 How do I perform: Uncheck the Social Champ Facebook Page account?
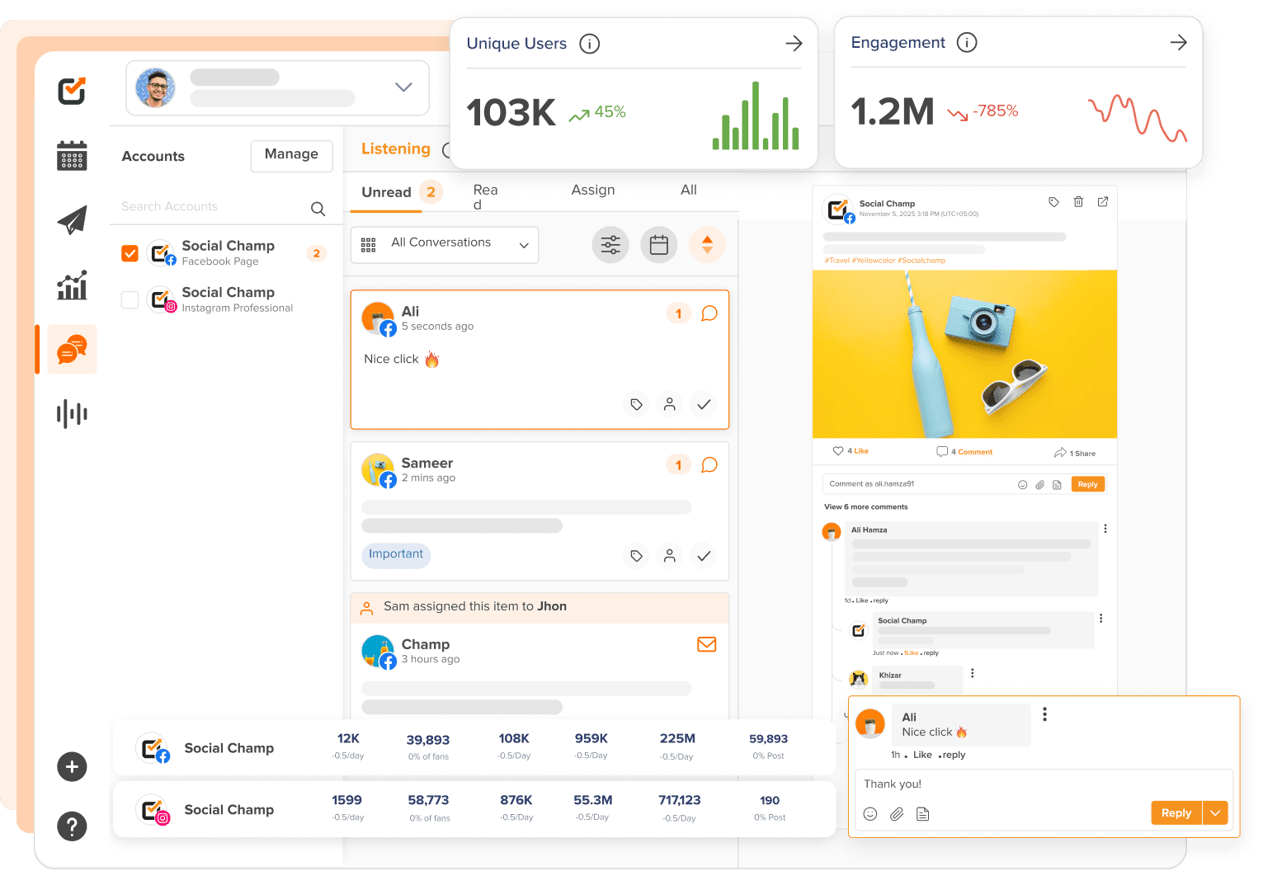pyautogui.click(x=130, y=253)
